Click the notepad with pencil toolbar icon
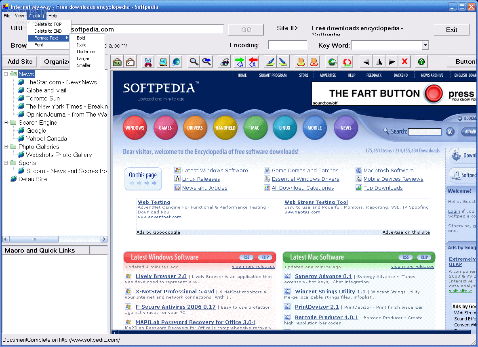The image size is (478, 347). click(x=163, y=62)
